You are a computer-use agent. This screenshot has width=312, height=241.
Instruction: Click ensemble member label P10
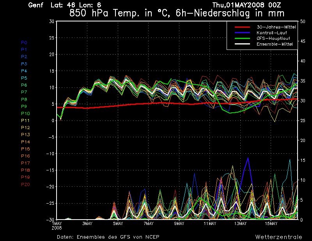(25, 113)
